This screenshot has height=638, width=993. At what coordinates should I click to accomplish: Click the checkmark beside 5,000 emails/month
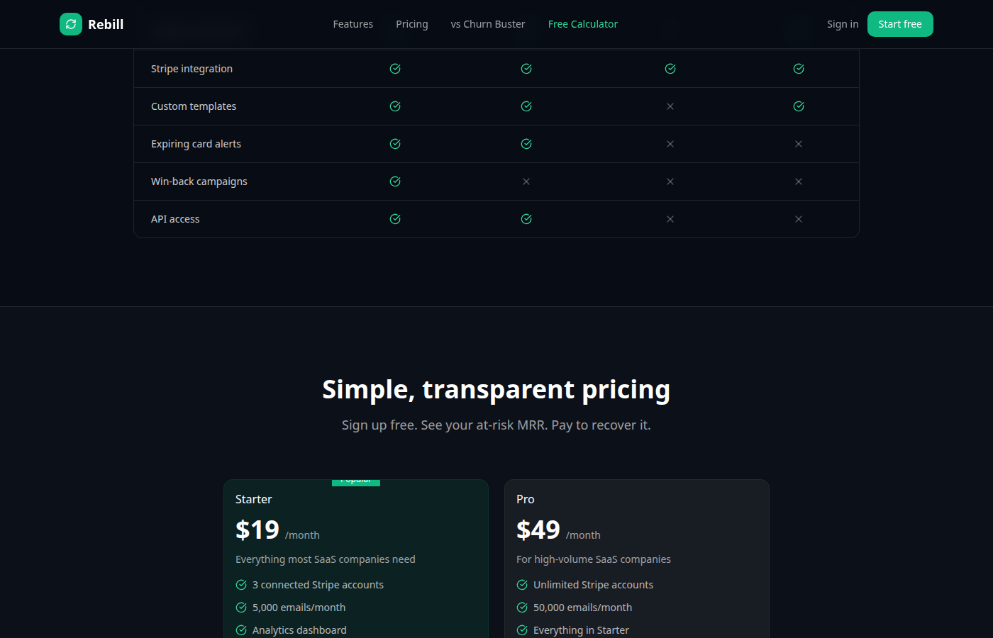click(240, 607)
